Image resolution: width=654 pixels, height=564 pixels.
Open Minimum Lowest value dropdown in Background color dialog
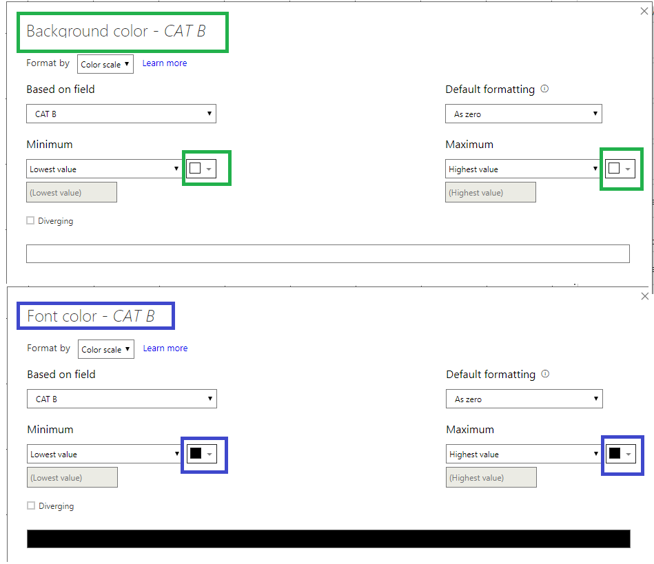(x=104, y=169)
